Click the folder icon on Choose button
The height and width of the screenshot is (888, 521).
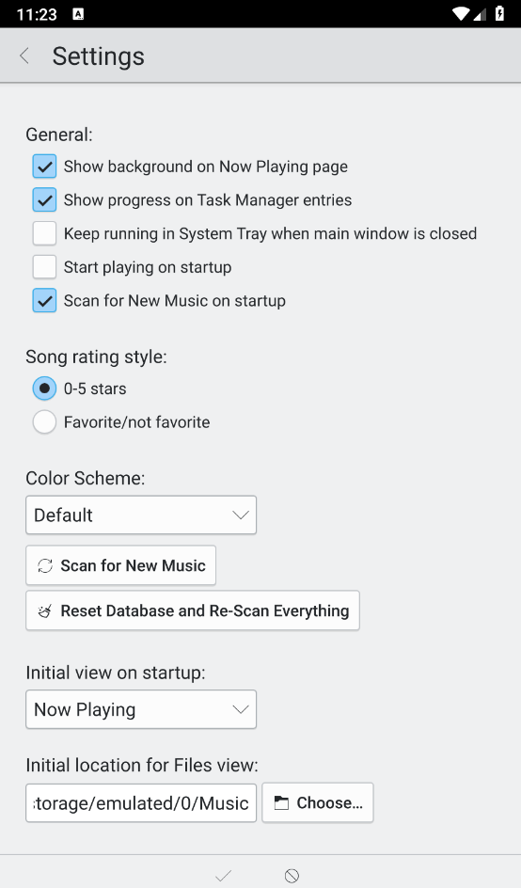(x=281, y=803)
